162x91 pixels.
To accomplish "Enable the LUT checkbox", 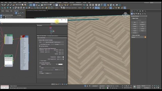I will (40, 68).
